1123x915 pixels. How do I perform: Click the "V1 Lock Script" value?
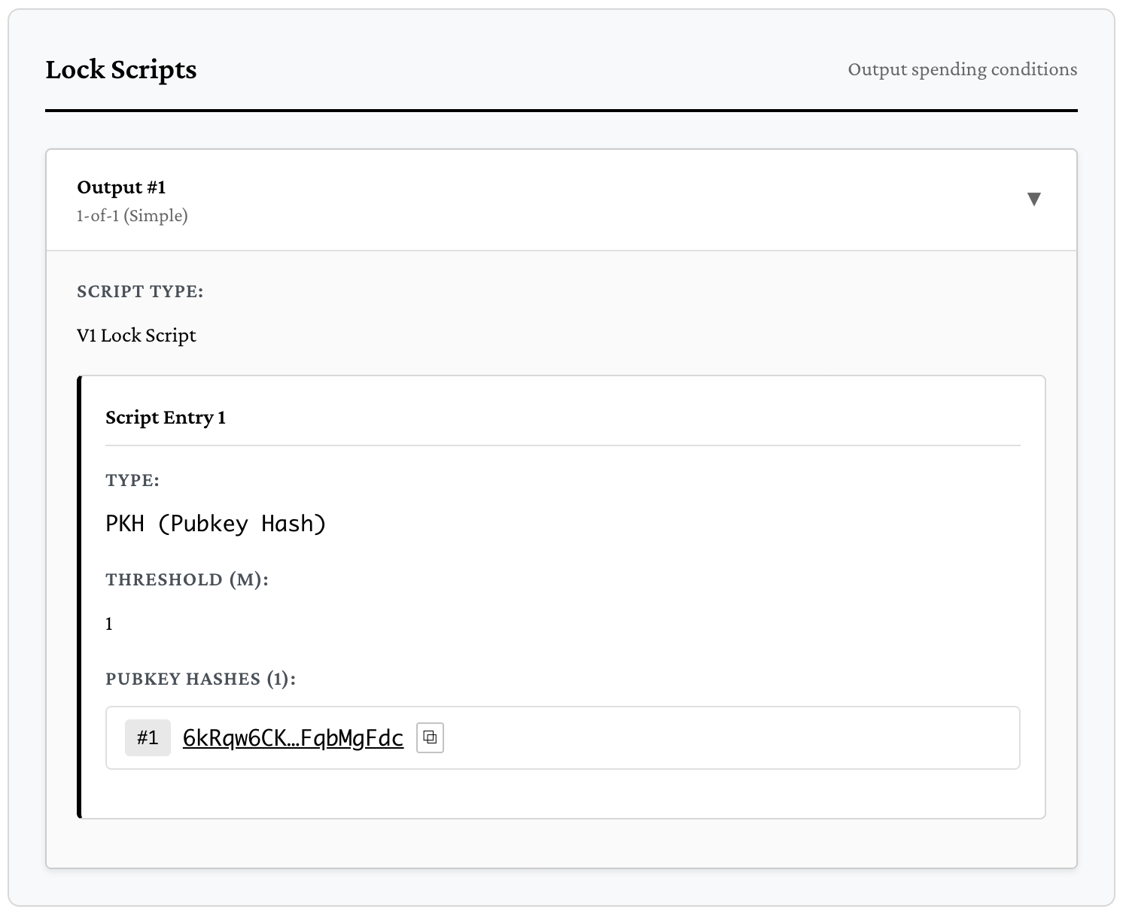[x=136, y=336]
